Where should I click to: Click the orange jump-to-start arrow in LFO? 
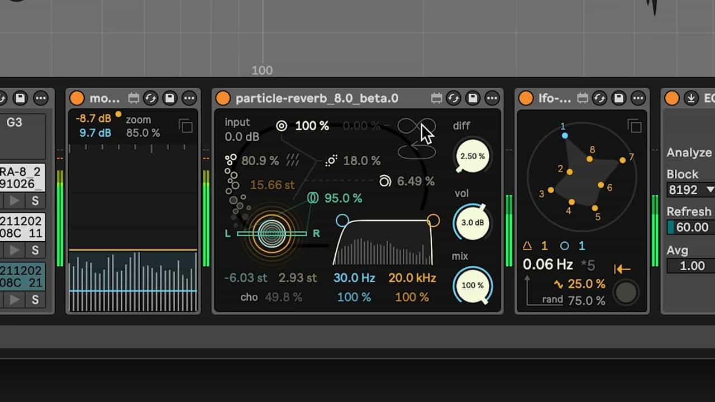[622, 269]
